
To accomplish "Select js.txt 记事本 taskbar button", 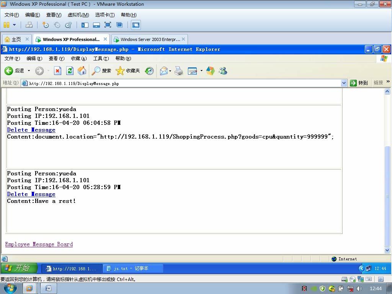I will point(133,268).
